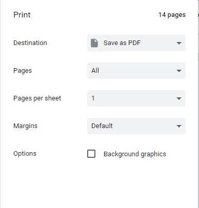Viewport: 199px width, 208px height.
Task: Open the Save as PDF destination dropdown
Action: point(136,43)
